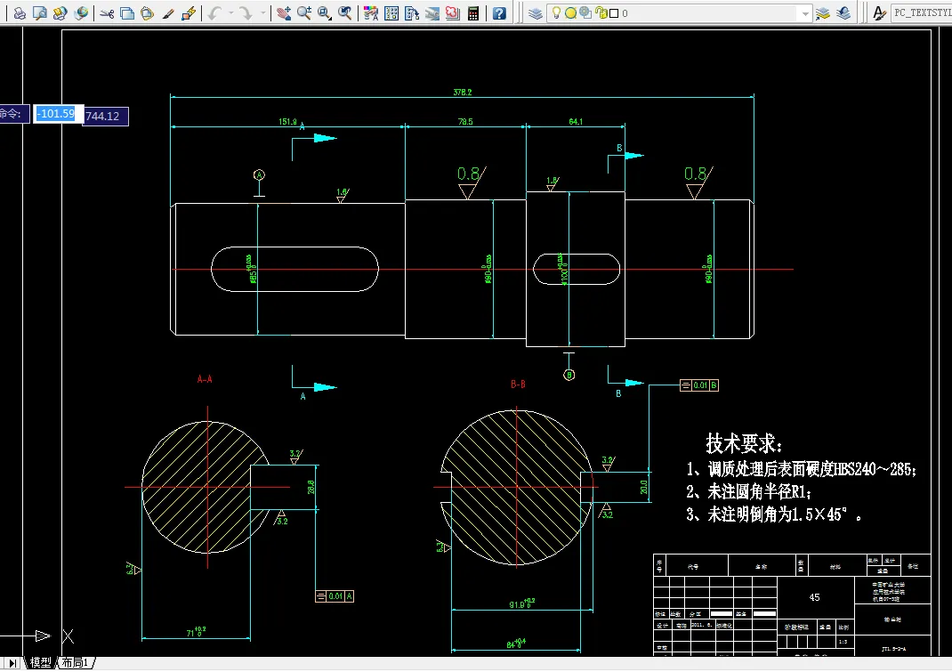Select Zoom Realtime magnifier
The image size is (952, 672).
[304, 12]
